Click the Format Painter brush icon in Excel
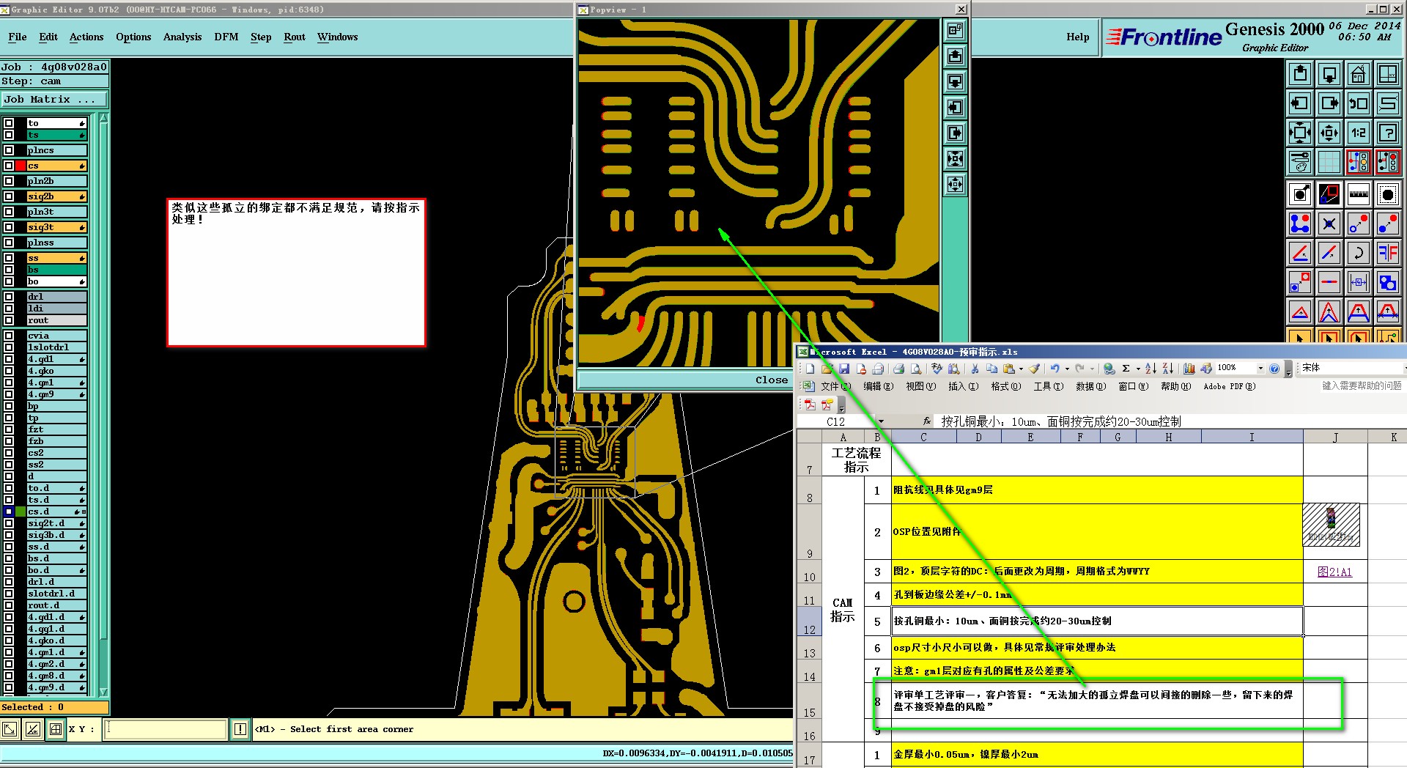Viewport: 1407px width, 768px height. 1034,369
